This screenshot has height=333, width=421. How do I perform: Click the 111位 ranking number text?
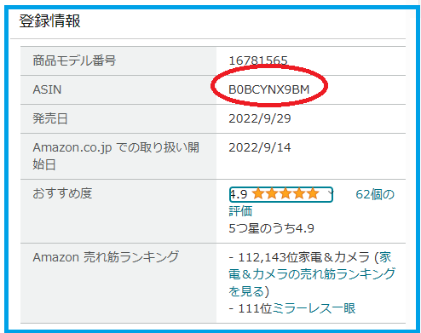[255, 308]
